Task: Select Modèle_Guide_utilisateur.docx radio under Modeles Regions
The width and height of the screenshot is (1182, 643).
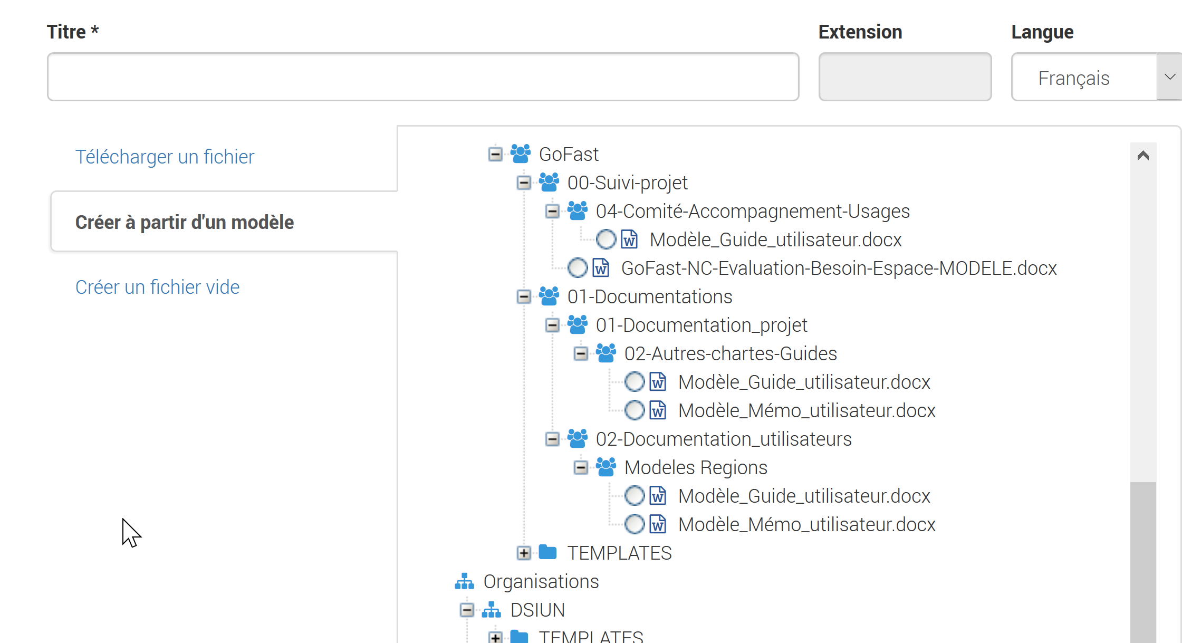Action: 634,496
